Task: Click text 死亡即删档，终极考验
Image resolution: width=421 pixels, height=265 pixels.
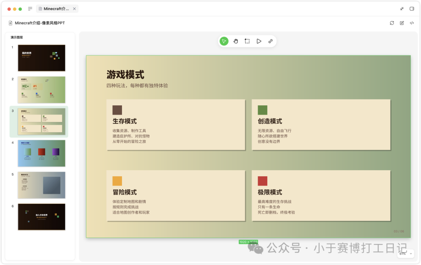Action: 276,212
